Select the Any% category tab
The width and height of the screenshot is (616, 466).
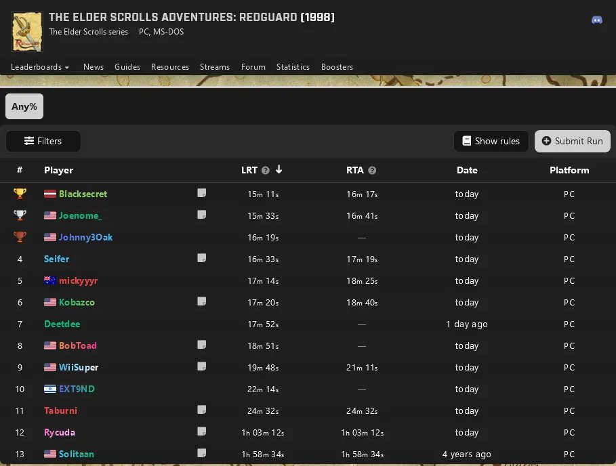(24, 106)
